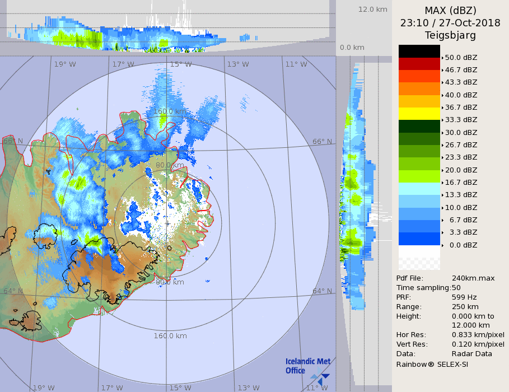Viewport: 509px width, 392px height.
Task: Click the arrow marker beside 0.0 dBZ
Action: coord(442,245)
